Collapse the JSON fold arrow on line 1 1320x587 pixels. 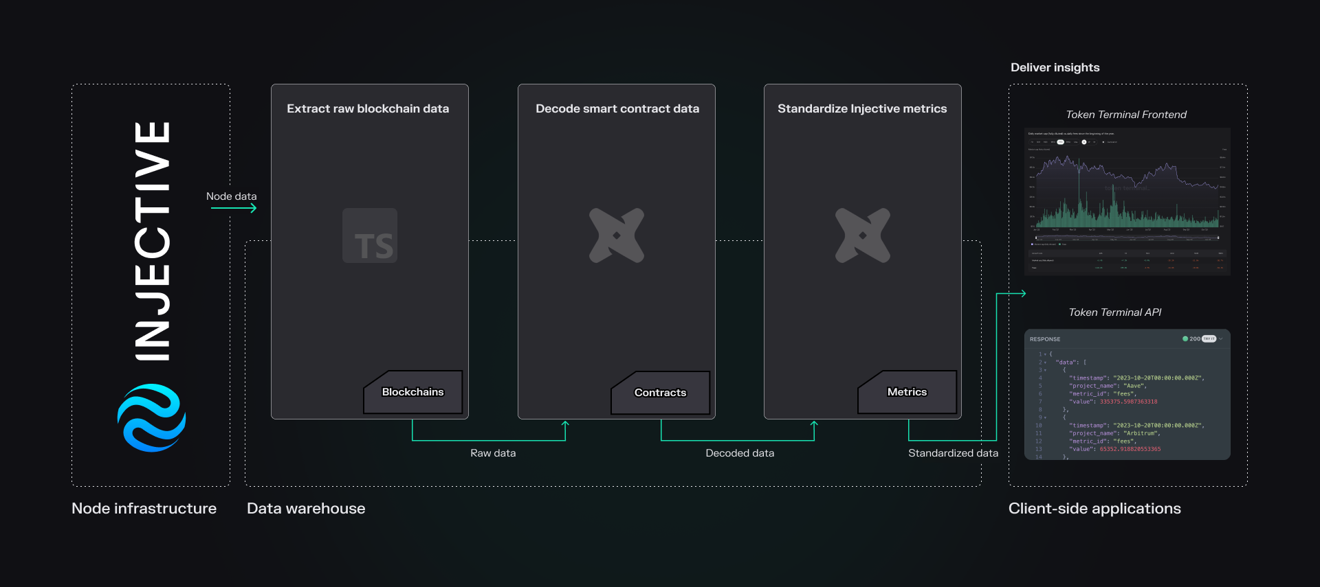(1045, 354)
